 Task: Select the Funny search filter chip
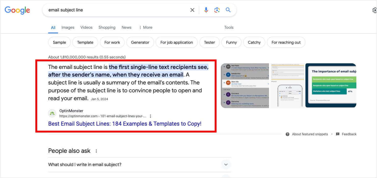point(231,42)
